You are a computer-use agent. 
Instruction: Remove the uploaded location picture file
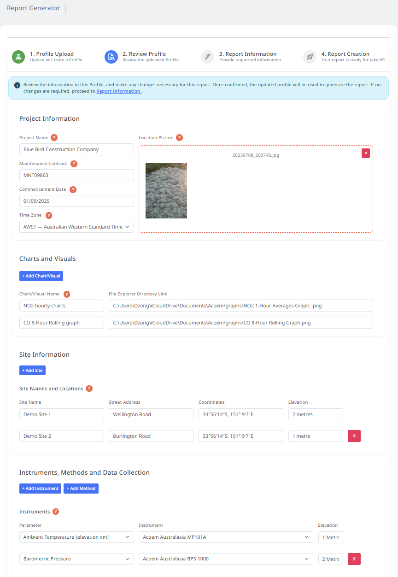[x=366, y=153]
